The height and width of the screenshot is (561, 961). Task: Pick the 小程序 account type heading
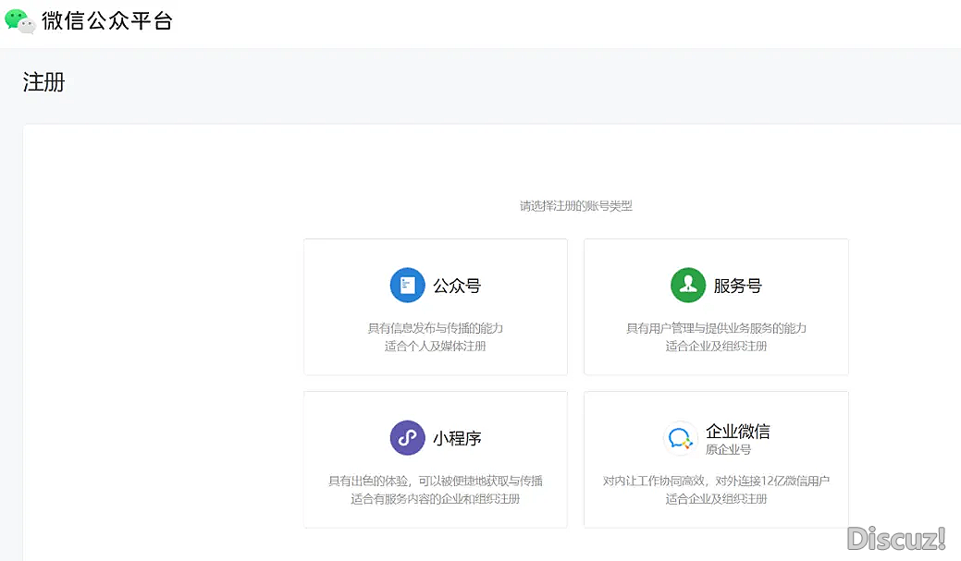457,438
